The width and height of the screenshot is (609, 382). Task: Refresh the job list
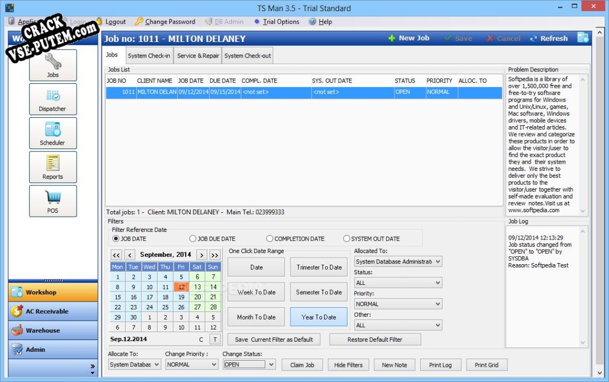click(549, 39)
